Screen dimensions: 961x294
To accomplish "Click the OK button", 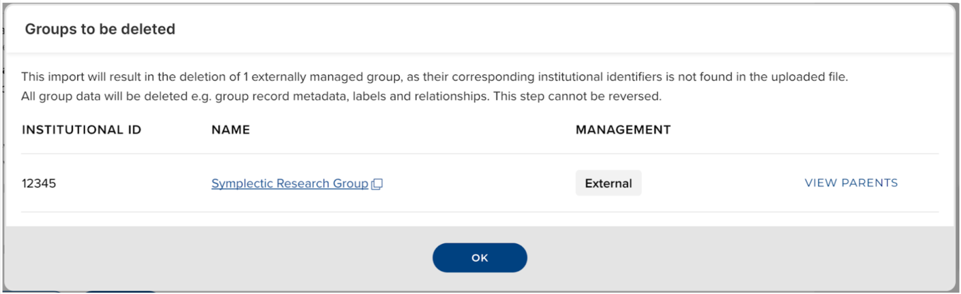I will 479,257.
